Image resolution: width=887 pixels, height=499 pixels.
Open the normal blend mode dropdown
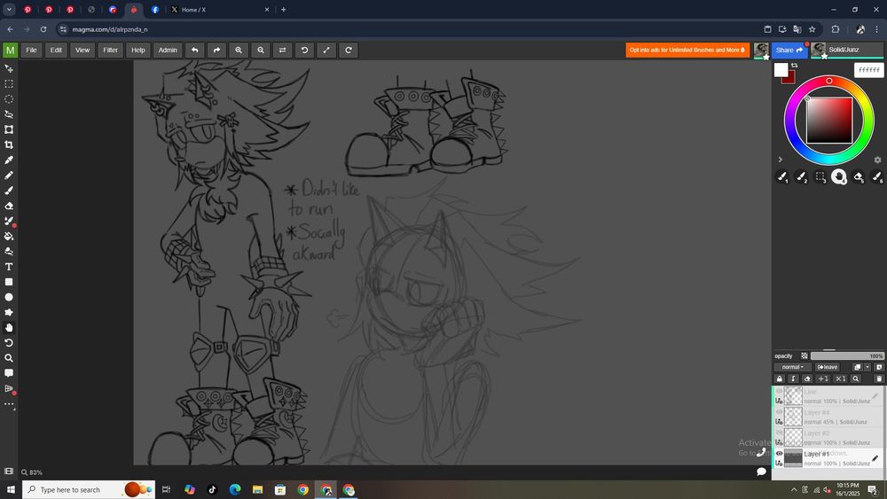(792, 367)
